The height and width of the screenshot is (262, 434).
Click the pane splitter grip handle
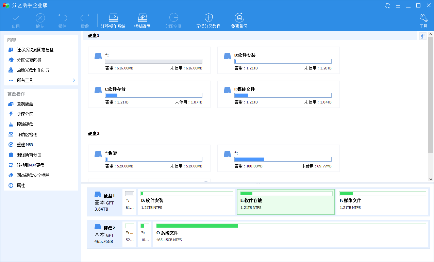pyautogui.click(x=258, y=183)
